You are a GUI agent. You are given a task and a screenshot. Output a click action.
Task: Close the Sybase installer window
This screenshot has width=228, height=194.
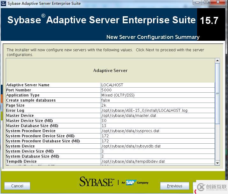(x=218, y=2)
